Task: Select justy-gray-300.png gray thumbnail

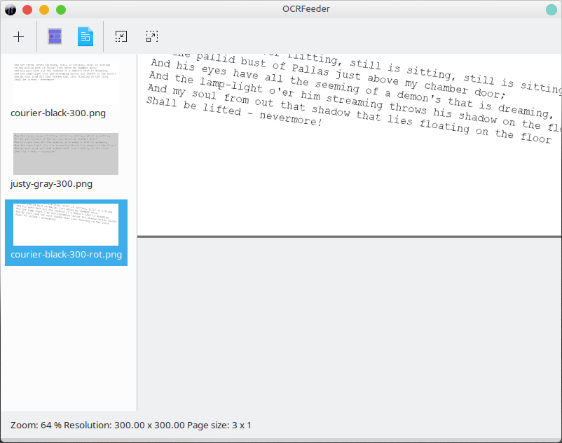Action: pyautogui.click(x=66, y=154)
